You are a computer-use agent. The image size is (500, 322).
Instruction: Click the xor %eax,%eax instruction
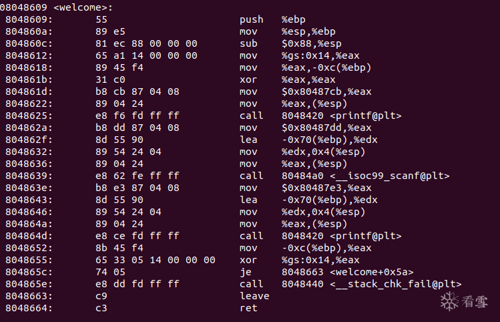[287, 79]
